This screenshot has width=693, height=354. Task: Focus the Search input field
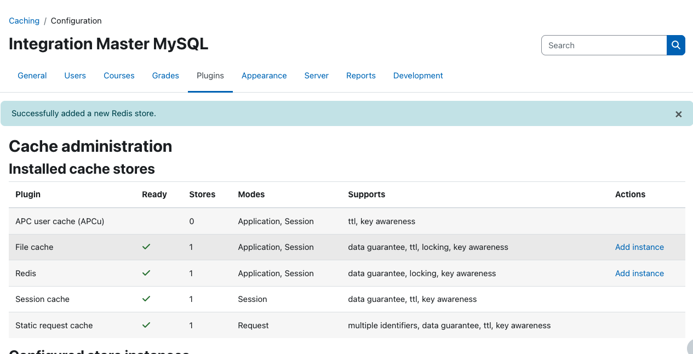coord(604,45)
